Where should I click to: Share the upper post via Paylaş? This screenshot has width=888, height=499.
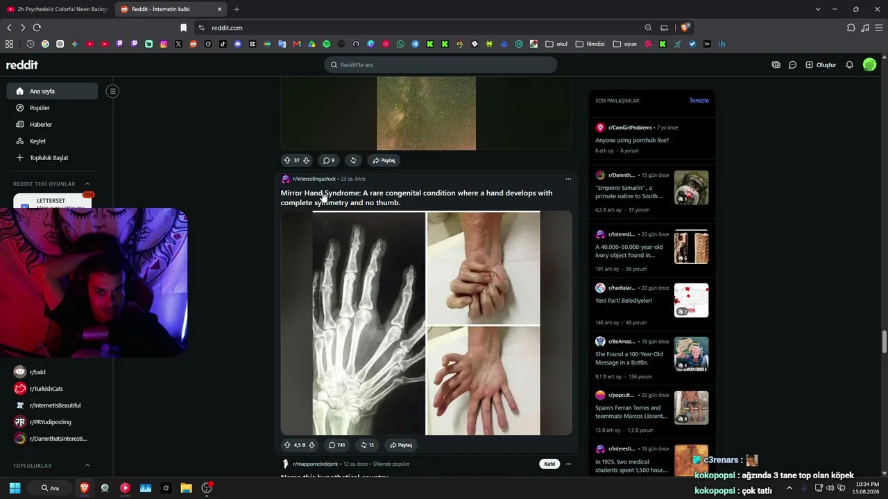click(x=384, y=160)
